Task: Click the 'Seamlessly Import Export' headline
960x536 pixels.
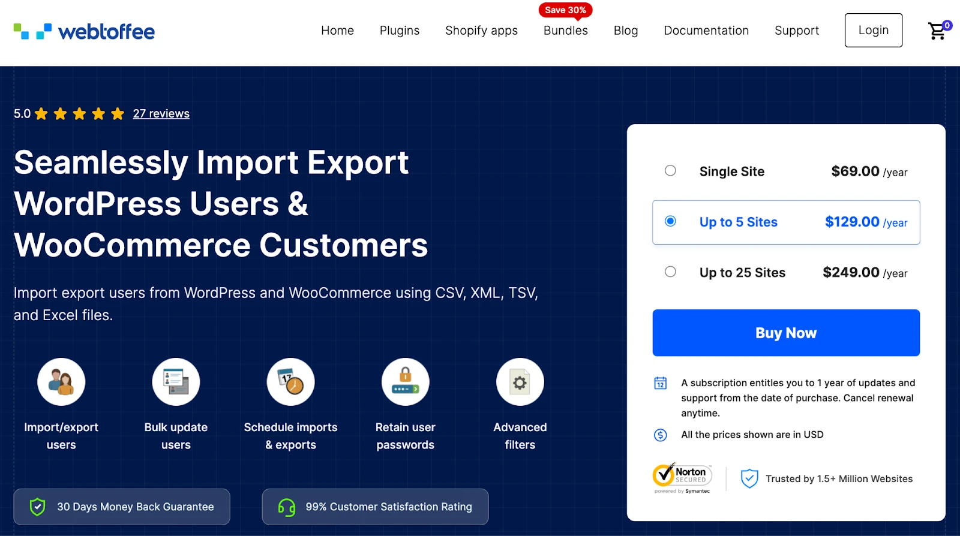Action: [x=211, y=162]
